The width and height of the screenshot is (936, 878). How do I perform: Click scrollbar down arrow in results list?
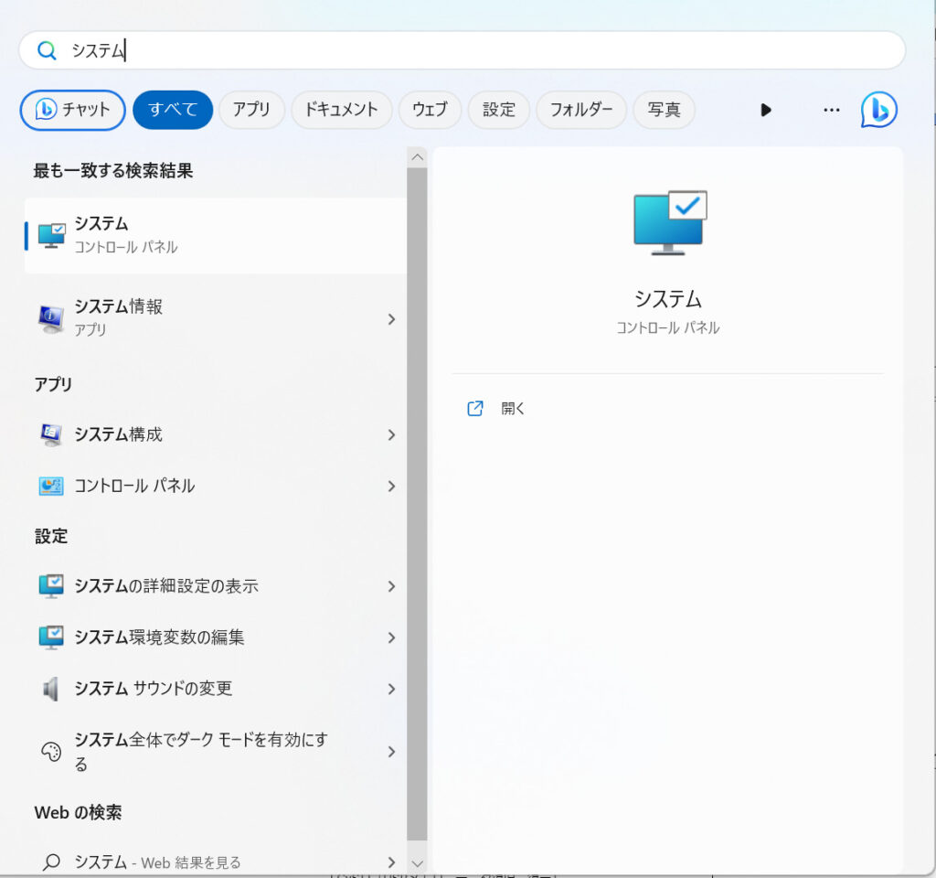point(417,863)
